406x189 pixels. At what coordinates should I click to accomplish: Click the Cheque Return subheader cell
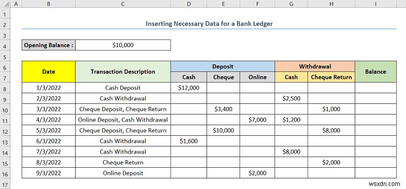pyautogui.click(x=331, y=77)
